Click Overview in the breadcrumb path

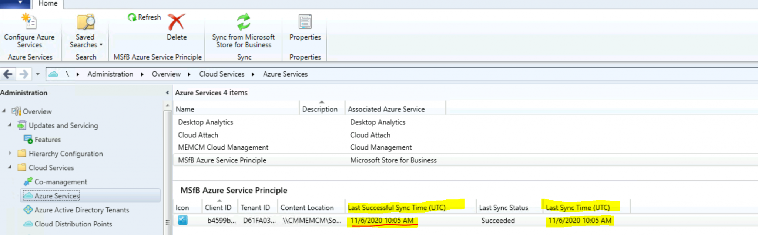[x=166, y=74]
